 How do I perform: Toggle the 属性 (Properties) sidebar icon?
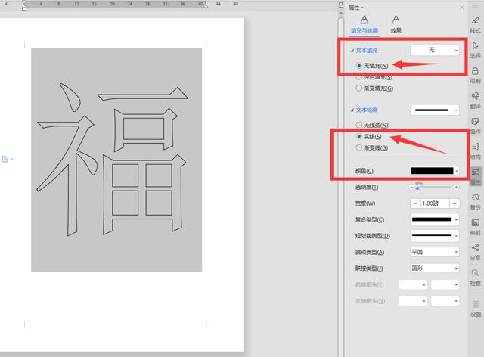[476, 176]
